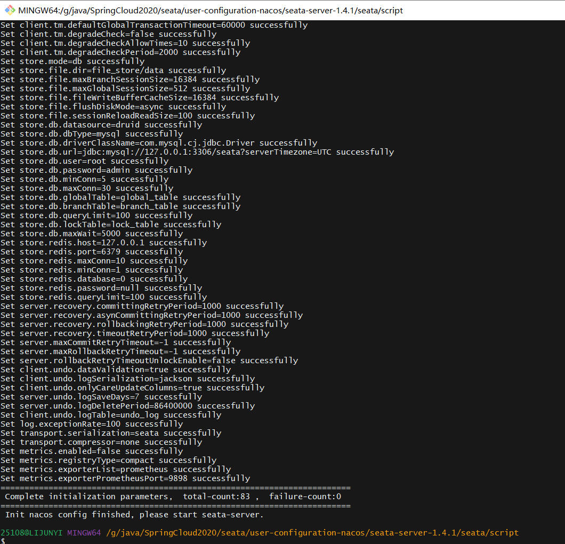Click the green '25108@LIJUNYI' prompt username
The width and height of the screenshot is (565, 544).
[32, 533]
